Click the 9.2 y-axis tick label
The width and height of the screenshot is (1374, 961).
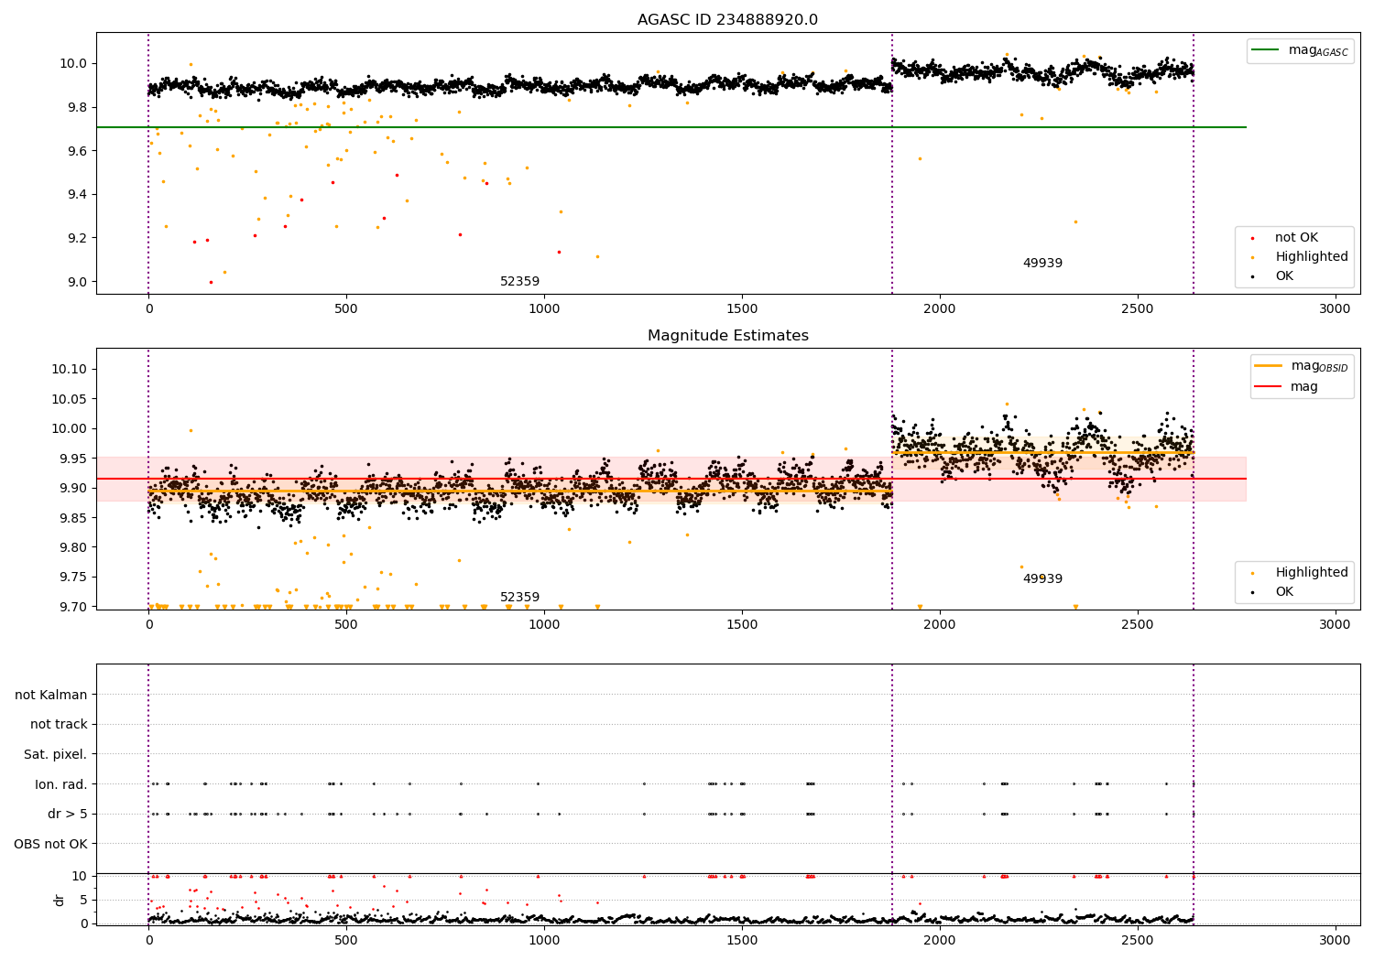point(77,238)
